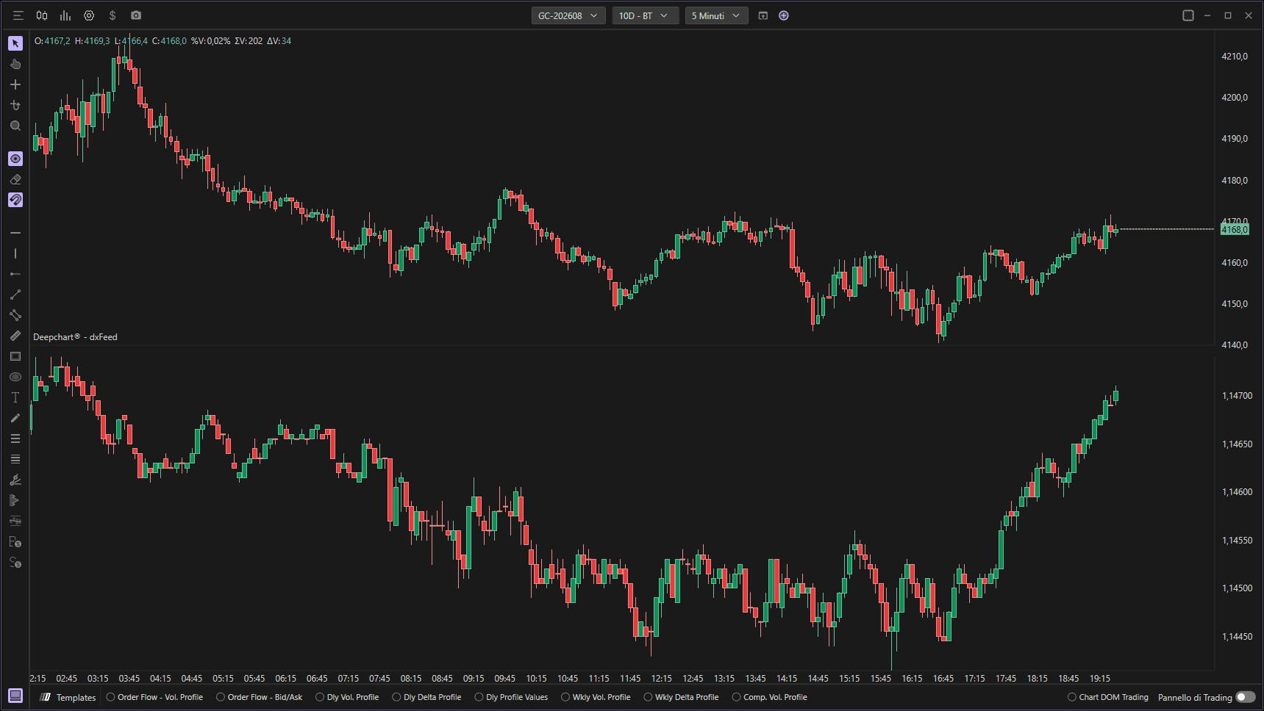Select Order Flow - Bid/Ask template
1264x711 pixels.
pos(260,697)
